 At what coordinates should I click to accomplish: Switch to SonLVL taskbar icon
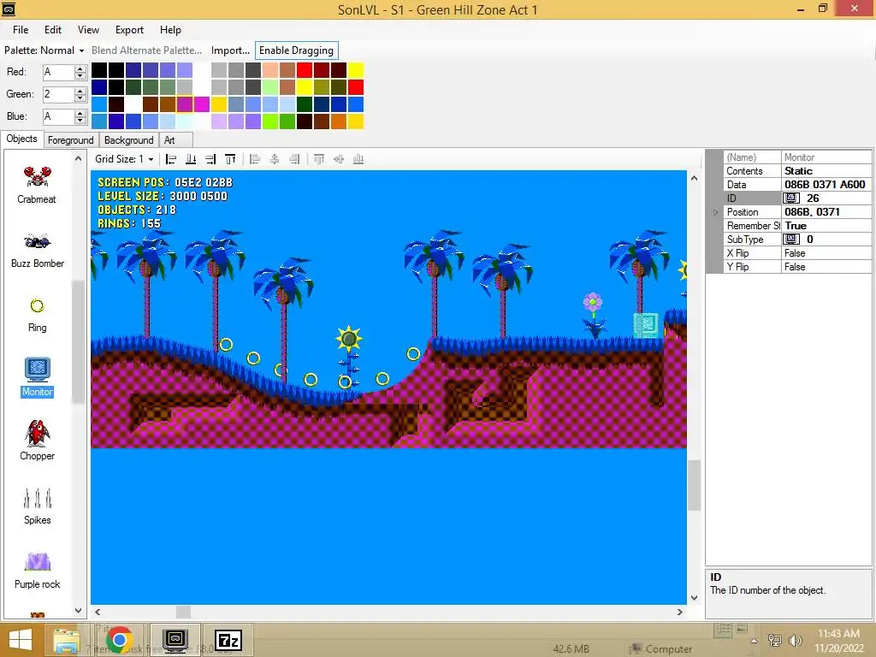pos(175,640)
